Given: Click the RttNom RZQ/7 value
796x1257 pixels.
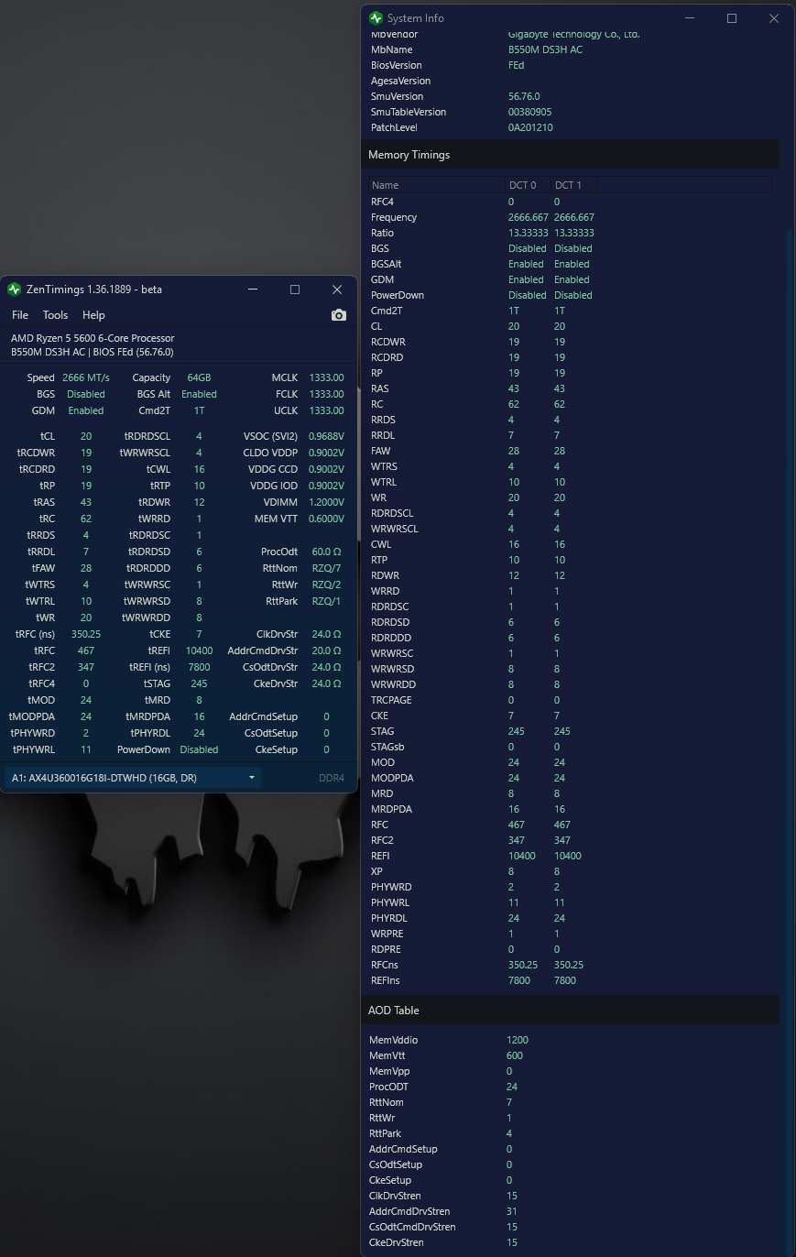Looking at the screenshot, I should pos(326,568).
